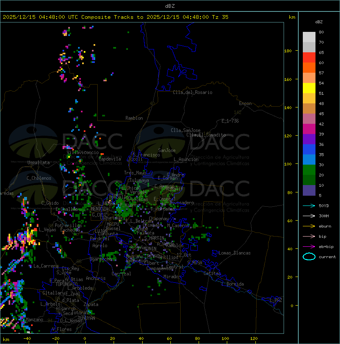Select the slate 5-10 dBZ swatch
Screen dimensions: 340x344
[x=309, y=190]
